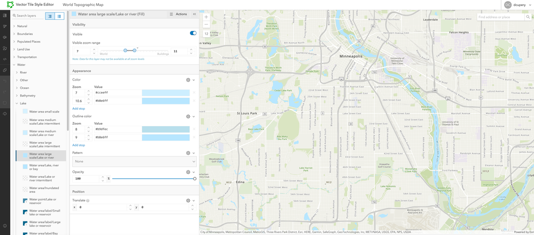
Task: Click the #b9dfec outline color swatch
Action: pos(166,129)
